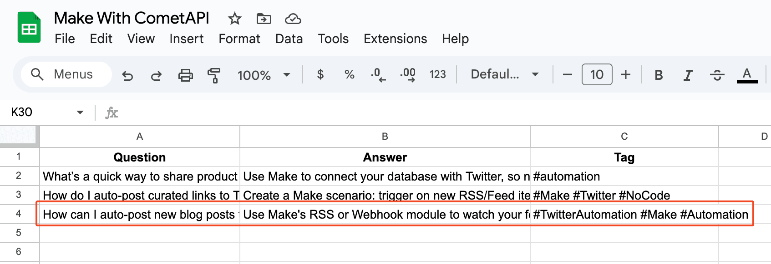This screenshot has width=771, height=264.
Task: Increase font size with plus button
Action: (626, 74)
